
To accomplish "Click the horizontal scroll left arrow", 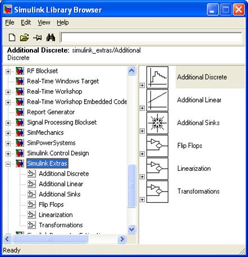I will click(7, 239).
